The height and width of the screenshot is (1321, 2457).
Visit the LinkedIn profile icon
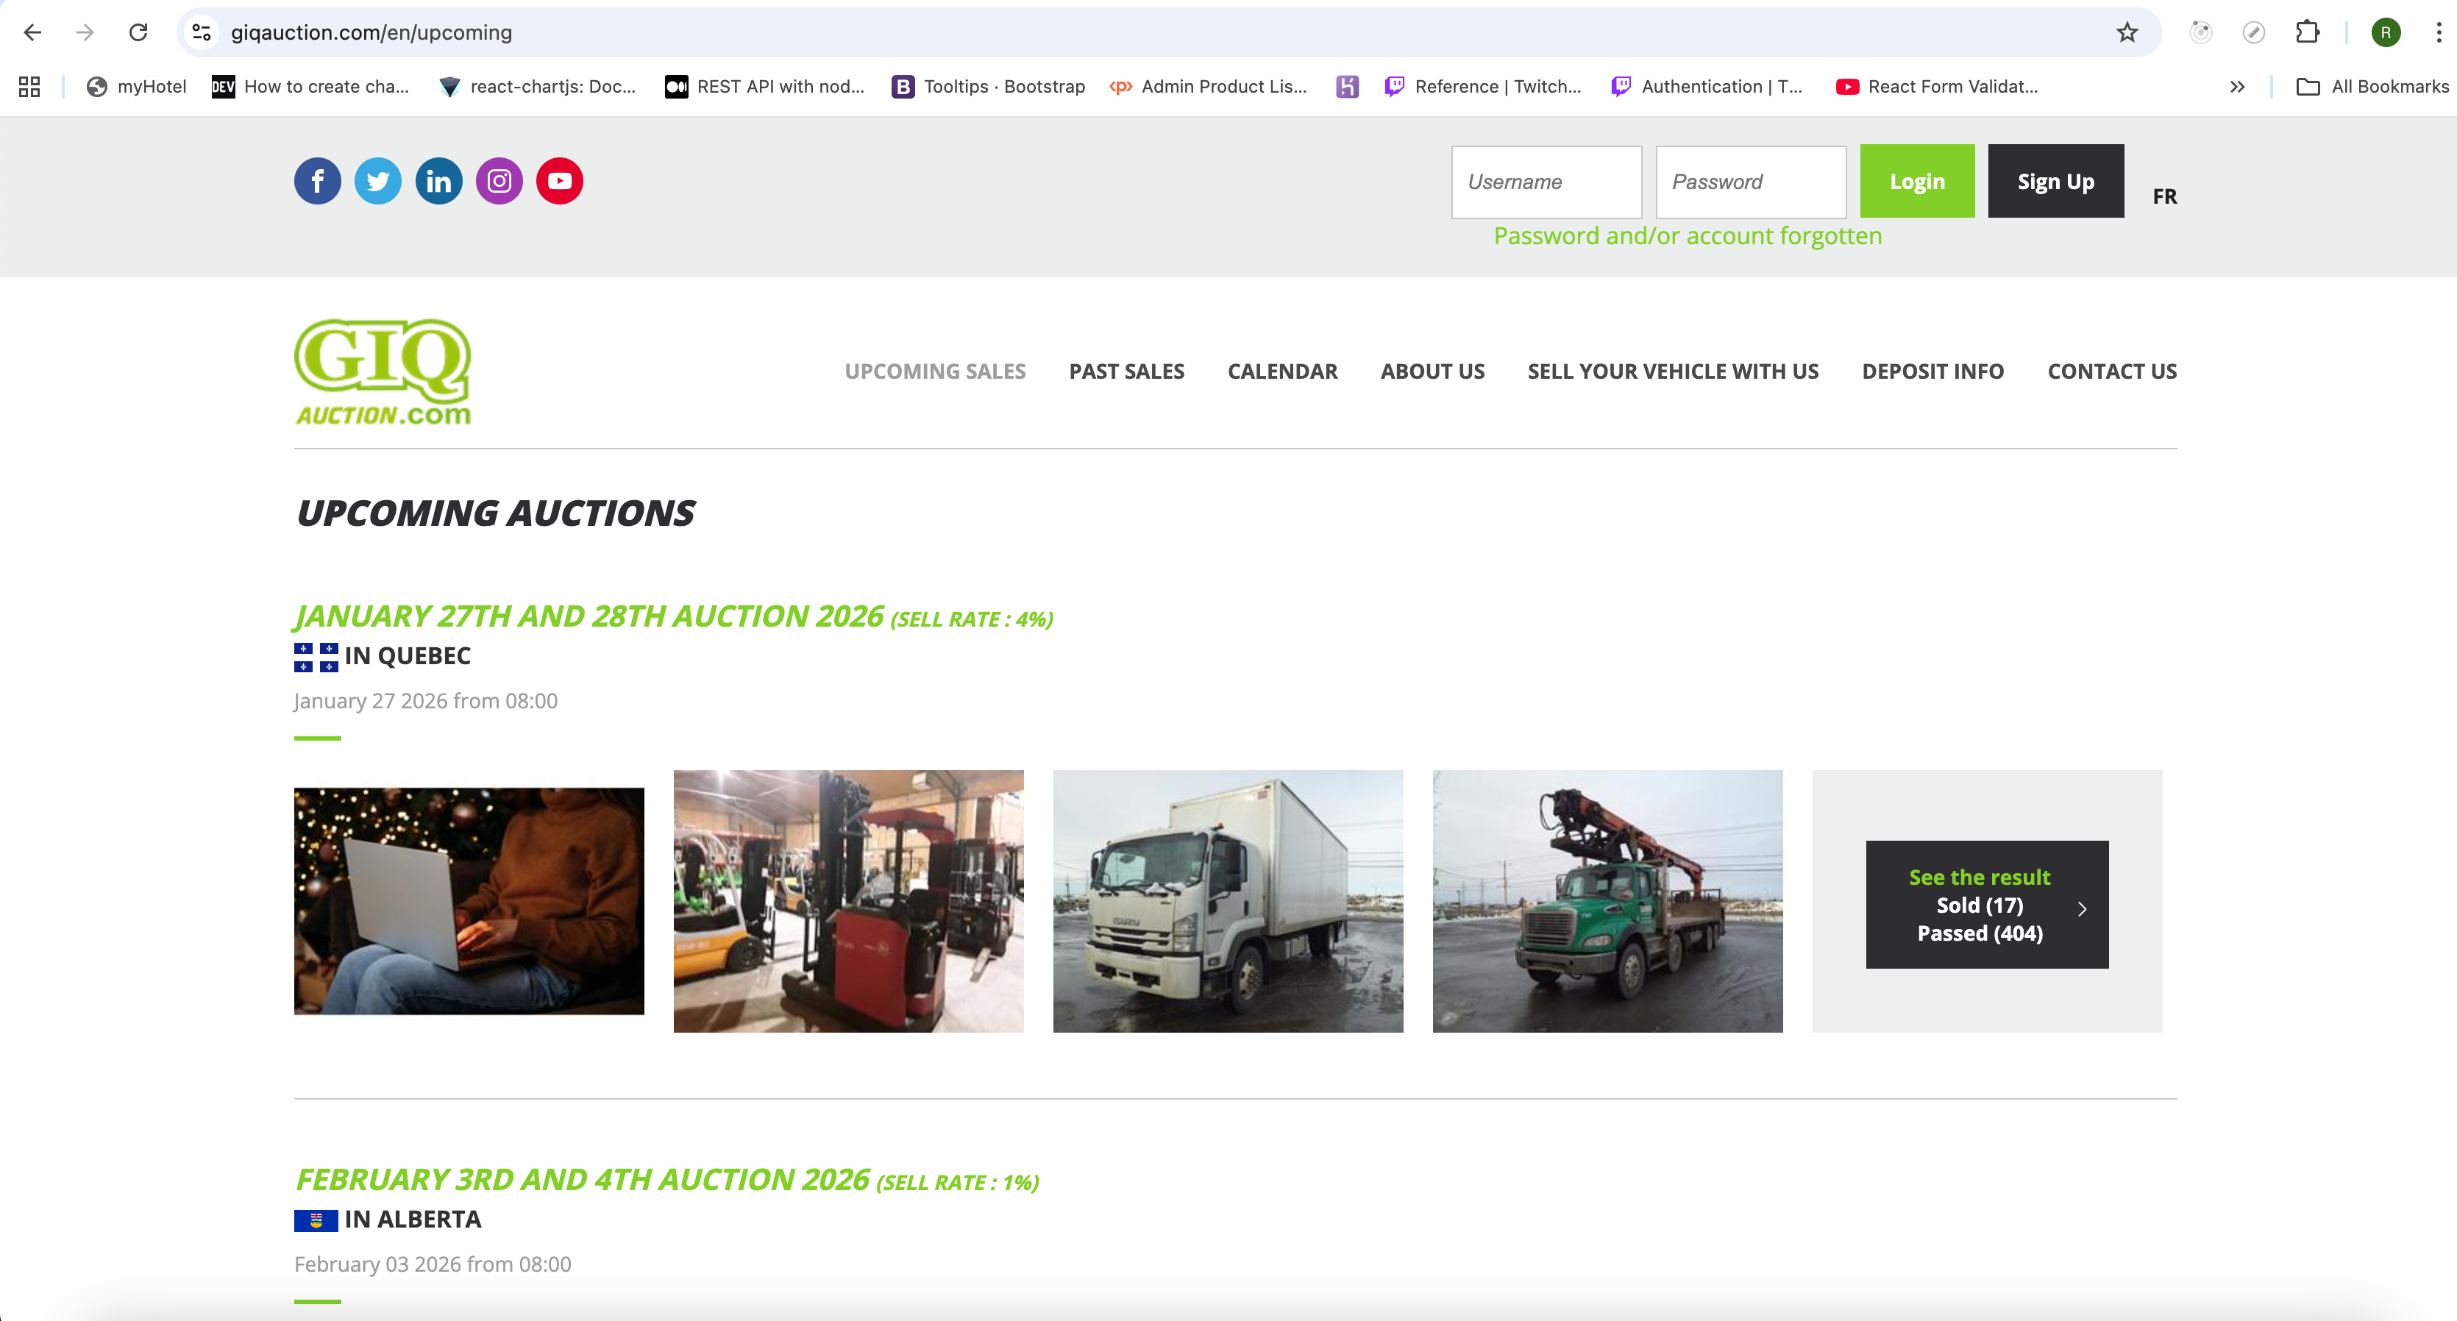point(438,180)
